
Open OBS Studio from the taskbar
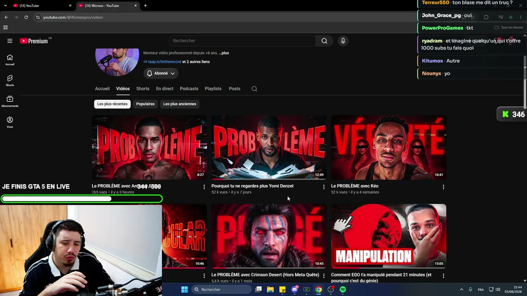coord(331,289)
